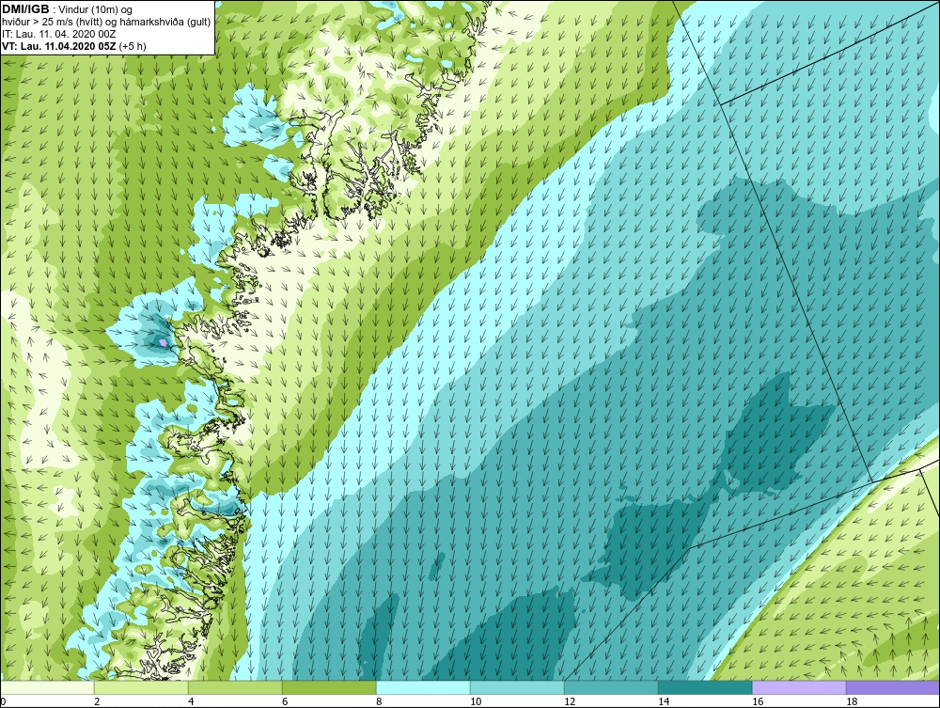Click the legend label 16

click(x=758, y=701)
